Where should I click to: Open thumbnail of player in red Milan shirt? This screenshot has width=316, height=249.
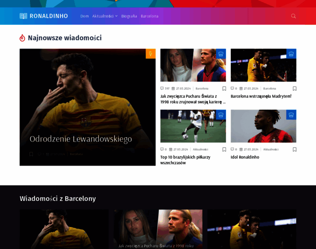coord(263,126)
